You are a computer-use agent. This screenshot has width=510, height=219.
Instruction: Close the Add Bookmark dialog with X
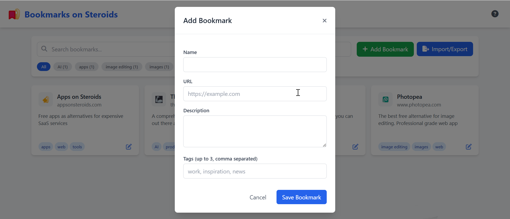point(324,21)
